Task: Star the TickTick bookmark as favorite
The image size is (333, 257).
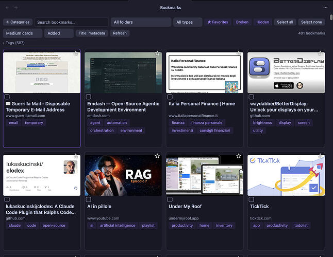Action: point(320,156)
